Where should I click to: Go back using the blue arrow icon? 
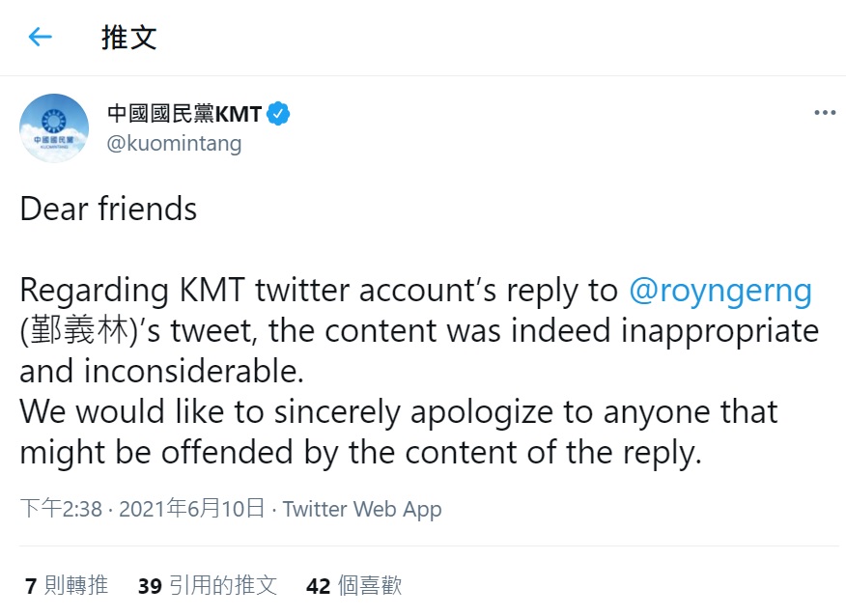pyautogui.click(x=40, y=38)
